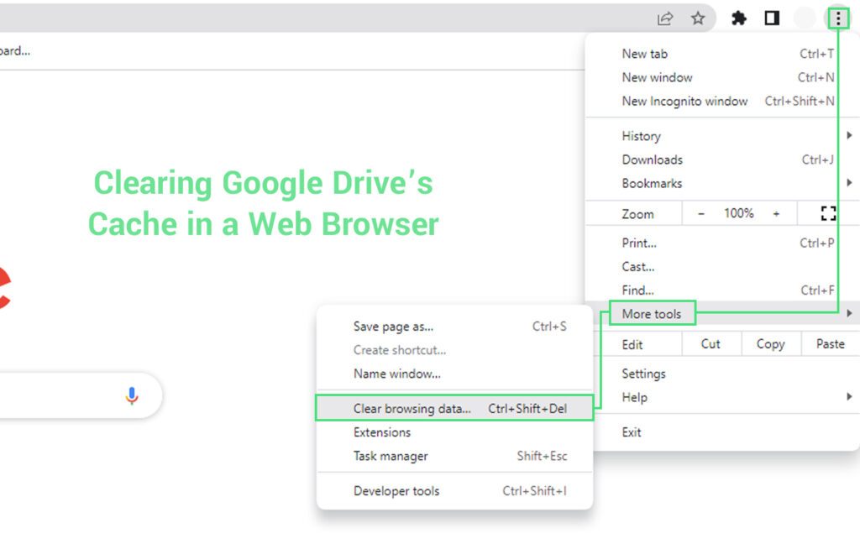Click the Cut button in Edit row
This screenshot has height=544, width=860.
click(711, 344)
